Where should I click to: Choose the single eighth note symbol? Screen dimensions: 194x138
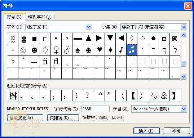coord(121,50)
